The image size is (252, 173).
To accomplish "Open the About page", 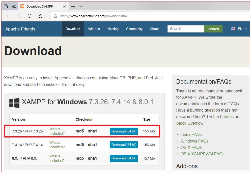I will 154,29.
